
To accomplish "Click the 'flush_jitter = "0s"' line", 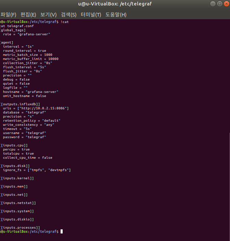I will click(22, 71).
